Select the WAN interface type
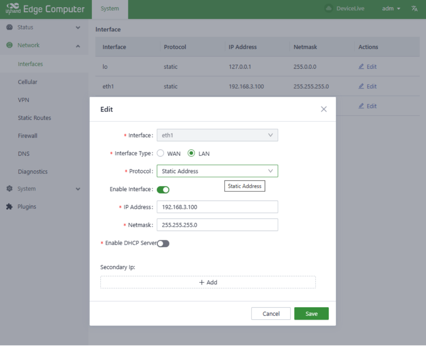The width and height of the screenshot is (426, 346). [161, 153]
